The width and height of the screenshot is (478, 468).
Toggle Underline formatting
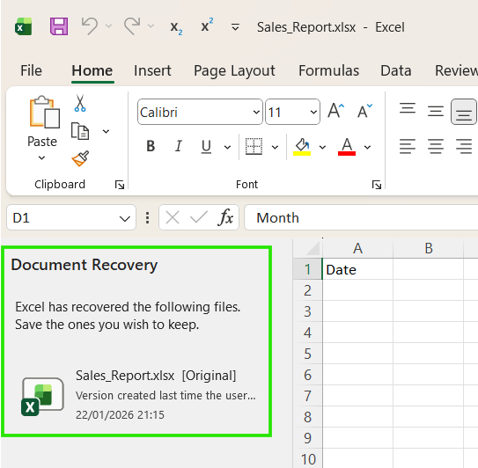(x=206, y=147)
